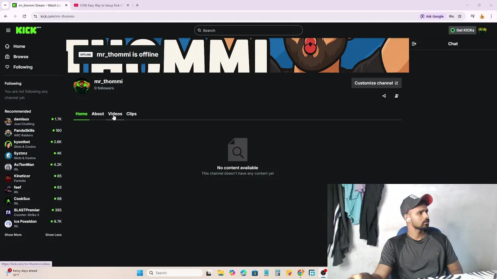Click the site information icon
497x279 pixels.
click(x=35, y=16)
